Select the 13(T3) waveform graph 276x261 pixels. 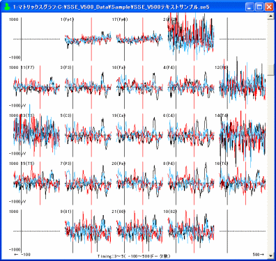point(36,134)
